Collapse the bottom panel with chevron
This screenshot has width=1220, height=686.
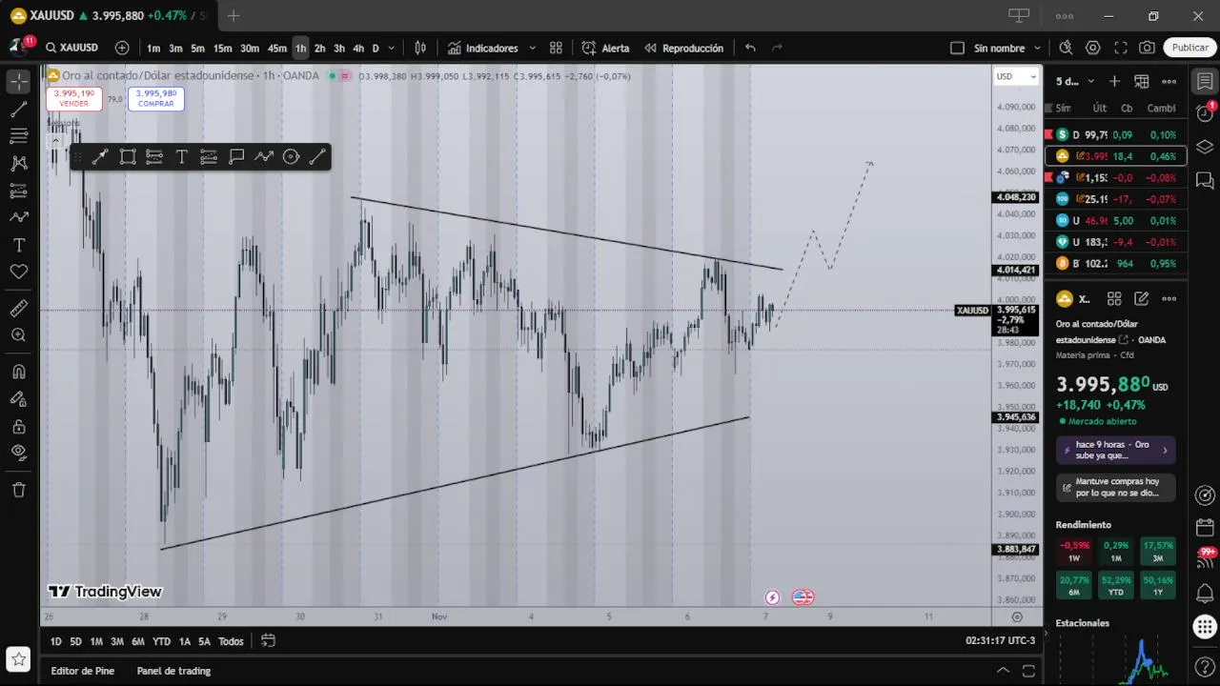(1002, 671)
